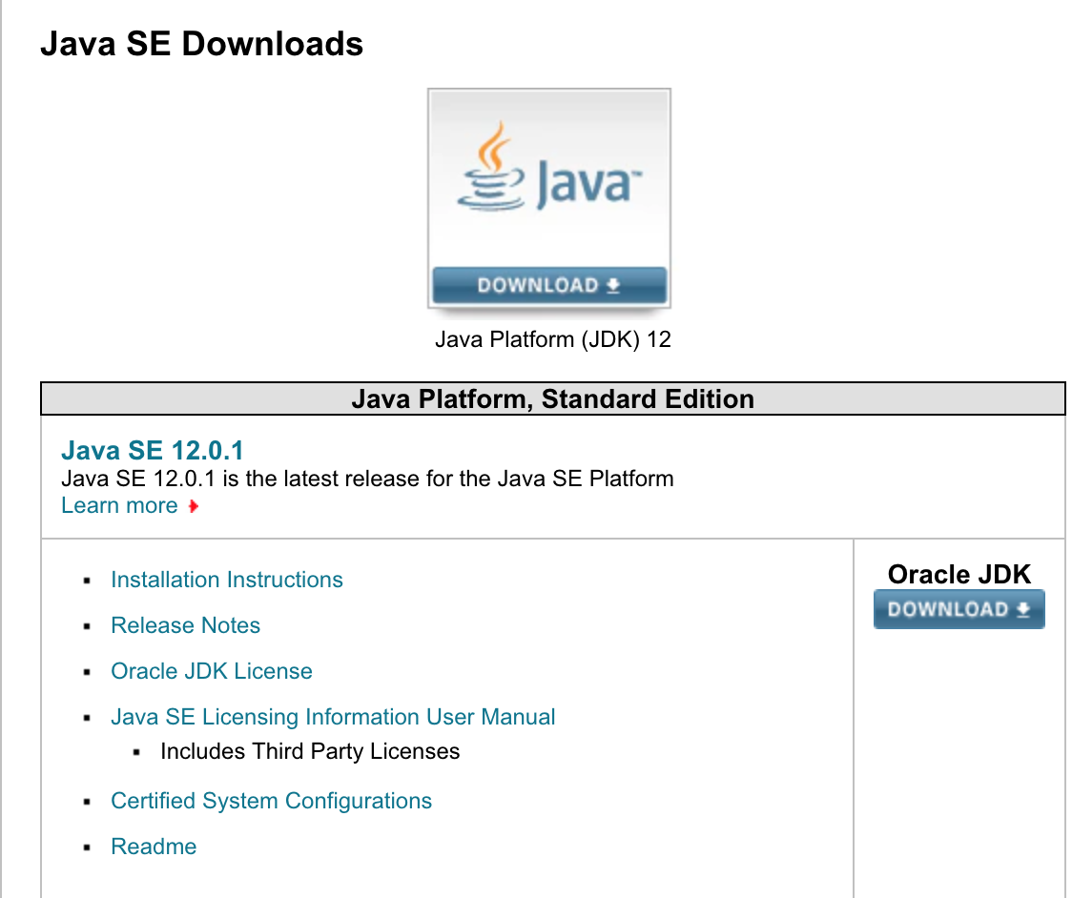Open the Release Notes link

(185, 625)
